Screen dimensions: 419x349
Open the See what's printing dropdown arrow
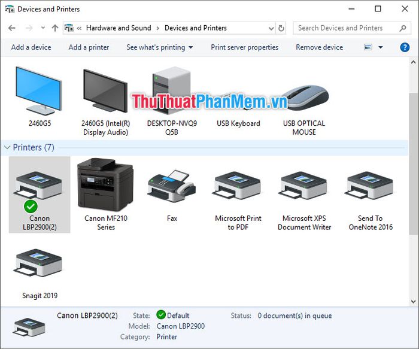coord(191,47)
